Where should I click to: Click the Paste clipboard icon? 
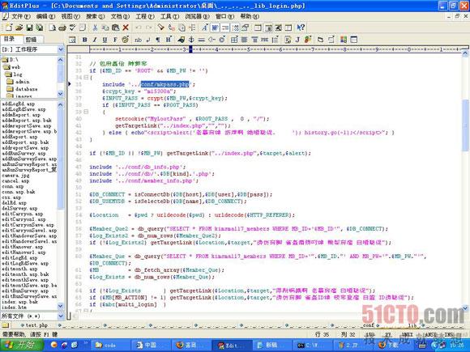pyautogui.click(x=115, y=28)
